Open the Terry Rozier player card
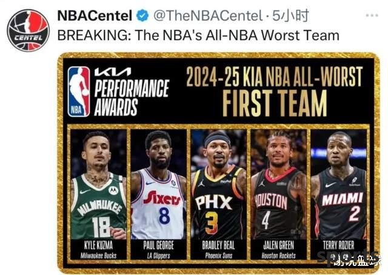This screenshot has height=275, width=388. click(338, 194)
